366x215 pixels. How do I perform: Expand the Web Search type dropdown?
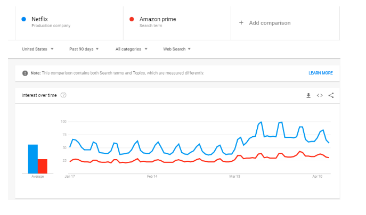pos(177,49)
